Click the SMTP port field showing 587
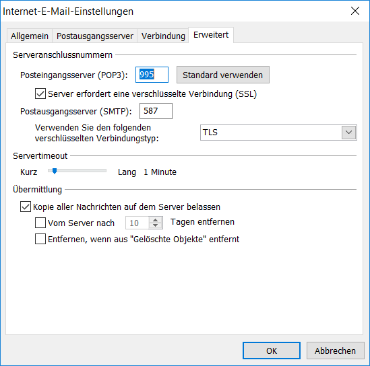The image size is (370, 366). pos(156,111)
